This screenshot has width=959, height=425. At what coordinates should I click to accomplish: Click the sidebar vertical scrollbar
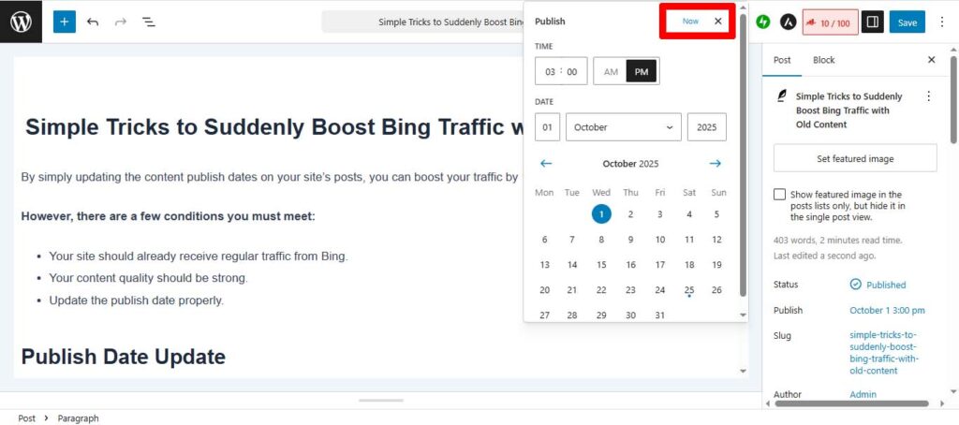pos(953,99)
